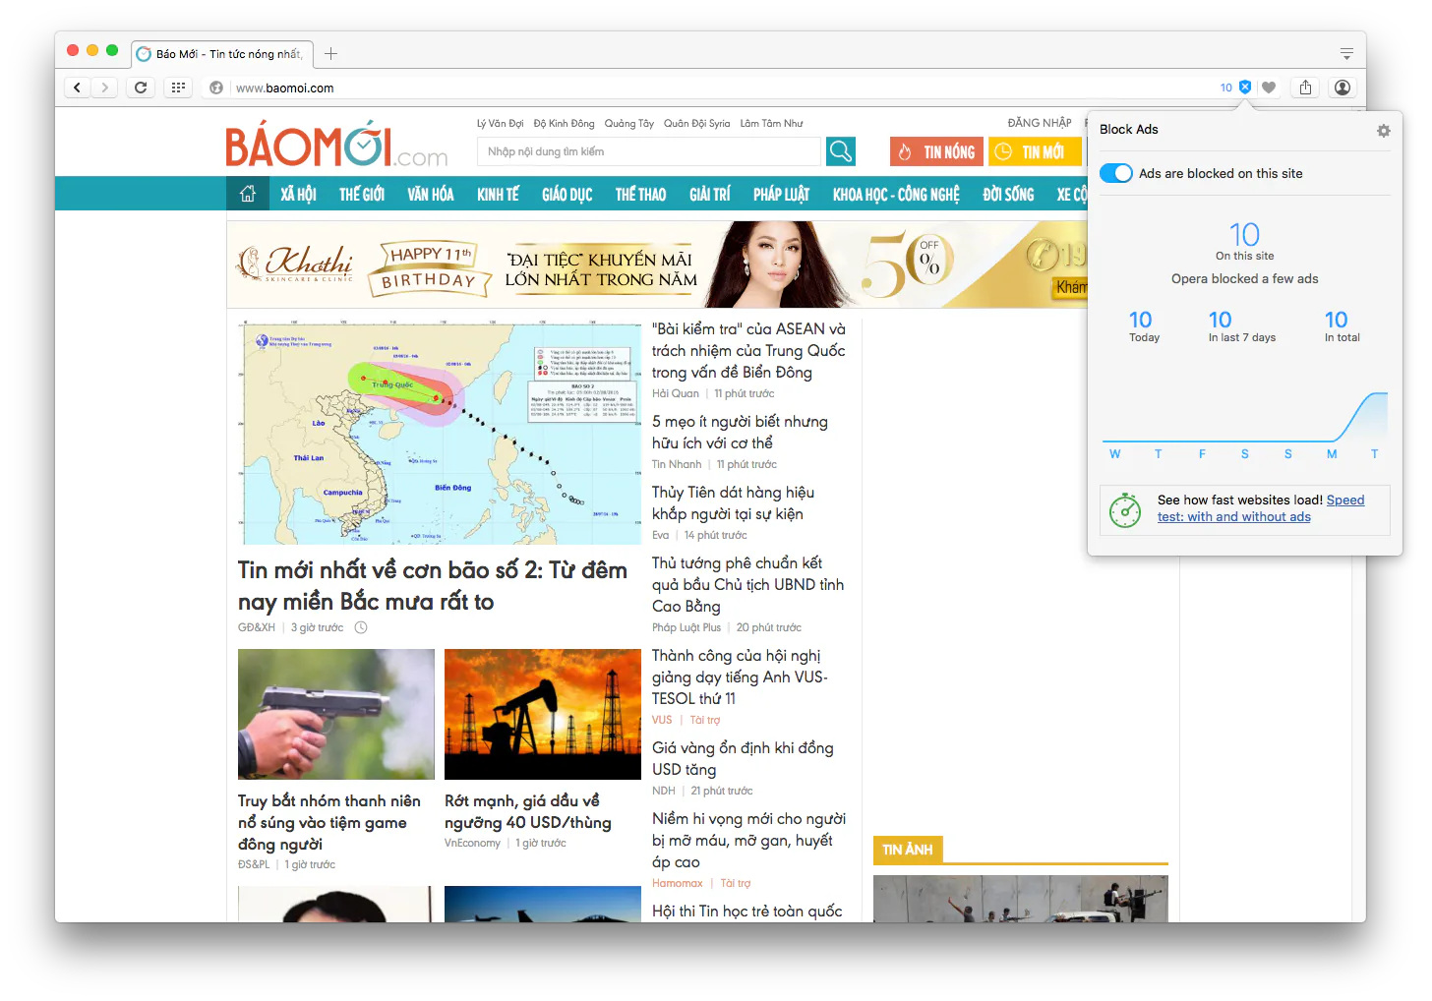Open KHOA HỌC - CÔNG NGHỆ section
The width and height of the screenshot is (1432, 1001).
(896, 195)
